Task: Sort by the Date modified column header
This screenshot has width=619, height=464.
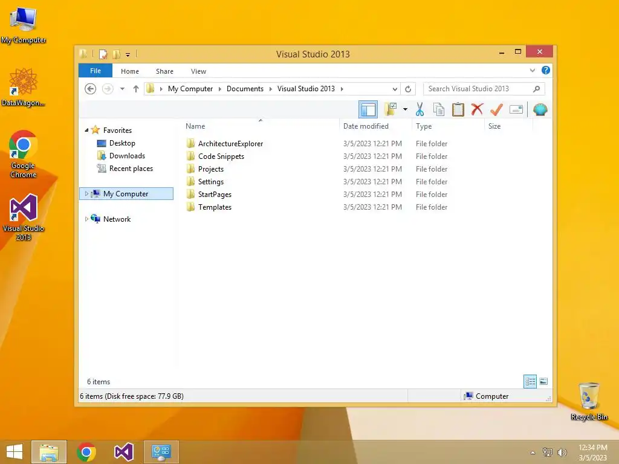Action: click(366, 126)
